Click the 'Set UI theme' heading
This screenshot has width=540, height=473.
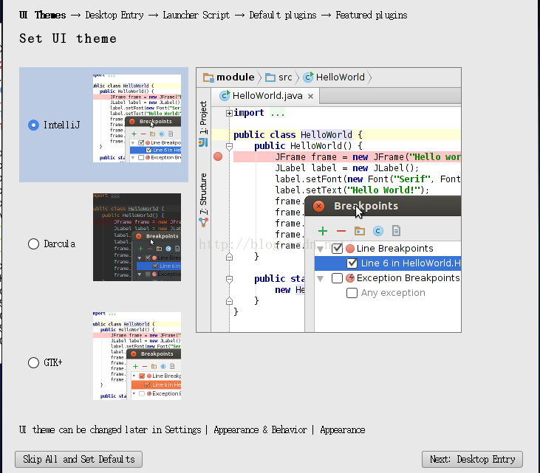coord(68,38)
